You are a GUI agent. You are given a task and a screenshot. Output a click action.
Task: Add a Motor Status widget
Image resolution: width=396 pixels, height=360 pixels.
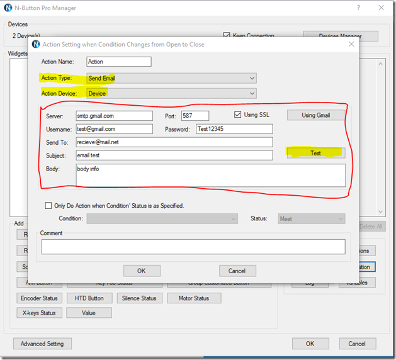pyautogui.click(x=194, y=298)
